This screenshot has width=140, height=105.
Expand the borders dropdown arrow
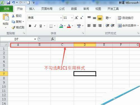55,26
